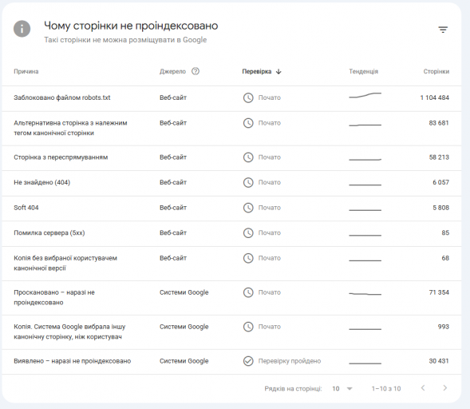Click the checkmark icon in Виявлено row

point(248,361)
